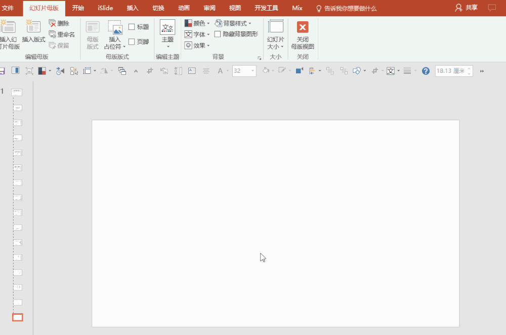Click the Rename (重命名) layout icon
The height and width of the screenshot is (335, 506).
click(x=53, y=34)
